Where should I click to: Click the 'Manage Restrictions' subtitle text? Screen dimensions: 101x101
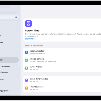37,54
